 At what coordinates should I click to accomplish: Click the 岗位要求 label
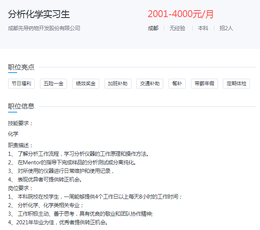click(20, 188)
